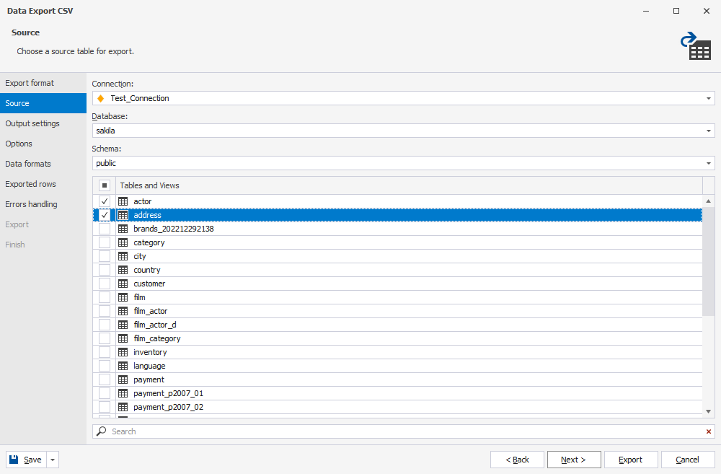
Task: Click the film table icon
Action: [x=123, y=297]
